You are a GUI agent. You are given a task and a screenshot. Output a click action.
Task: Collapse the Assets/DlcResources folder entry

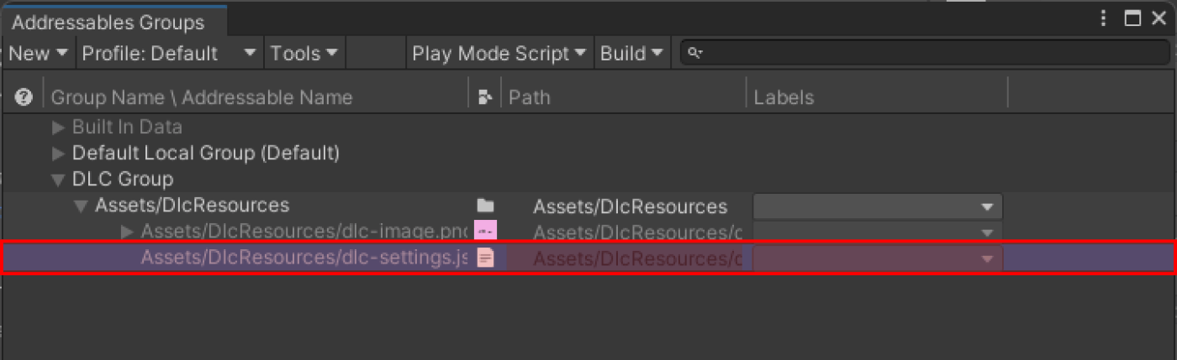(x=81, y=206)
